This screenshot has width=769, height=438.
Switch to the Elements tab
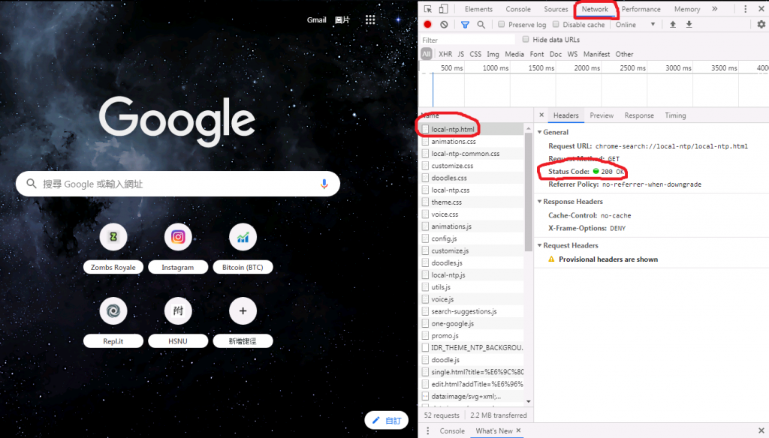click(478, 9)
